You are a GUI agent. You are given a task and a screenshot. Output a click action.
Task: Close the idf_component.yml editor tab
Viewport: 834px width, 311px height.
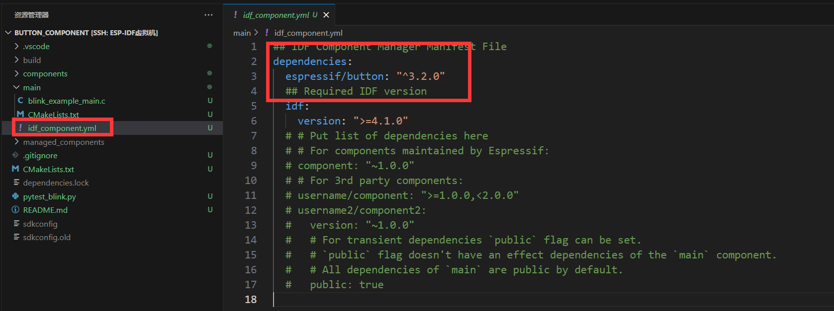pos(326,15)
